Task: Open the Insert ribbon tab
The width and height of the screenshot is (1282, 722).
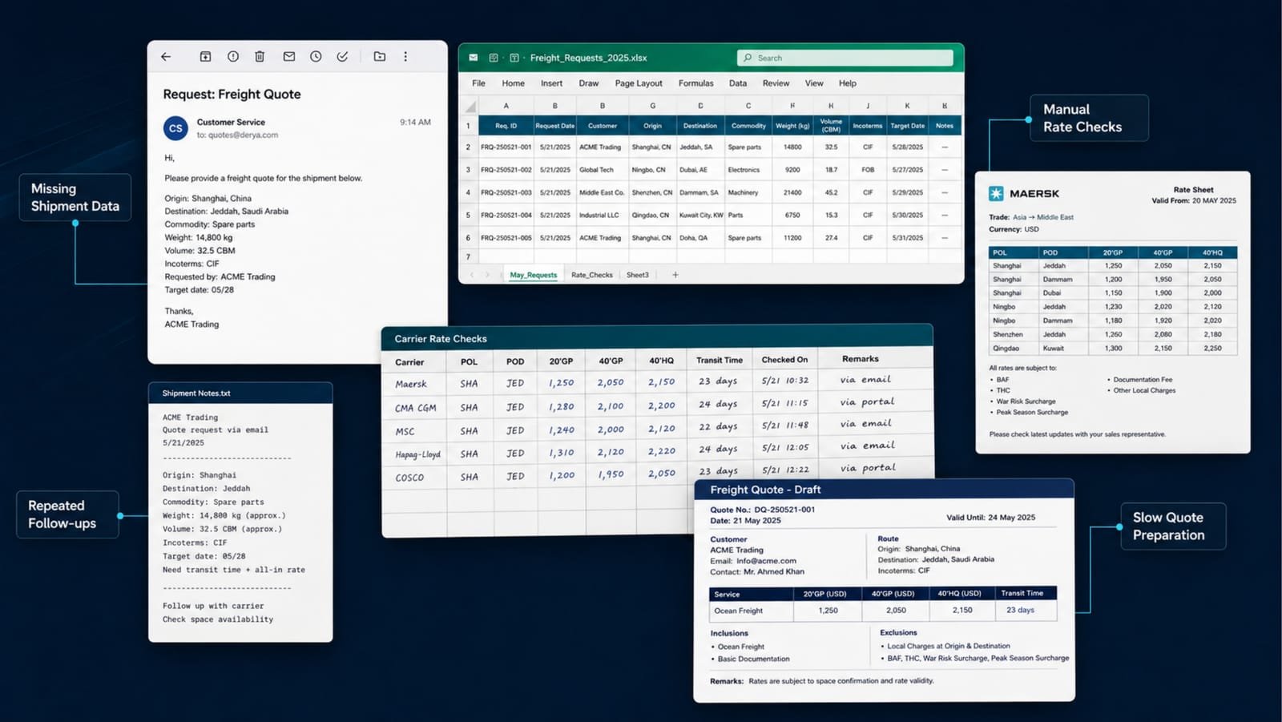Action: point(551,83)
